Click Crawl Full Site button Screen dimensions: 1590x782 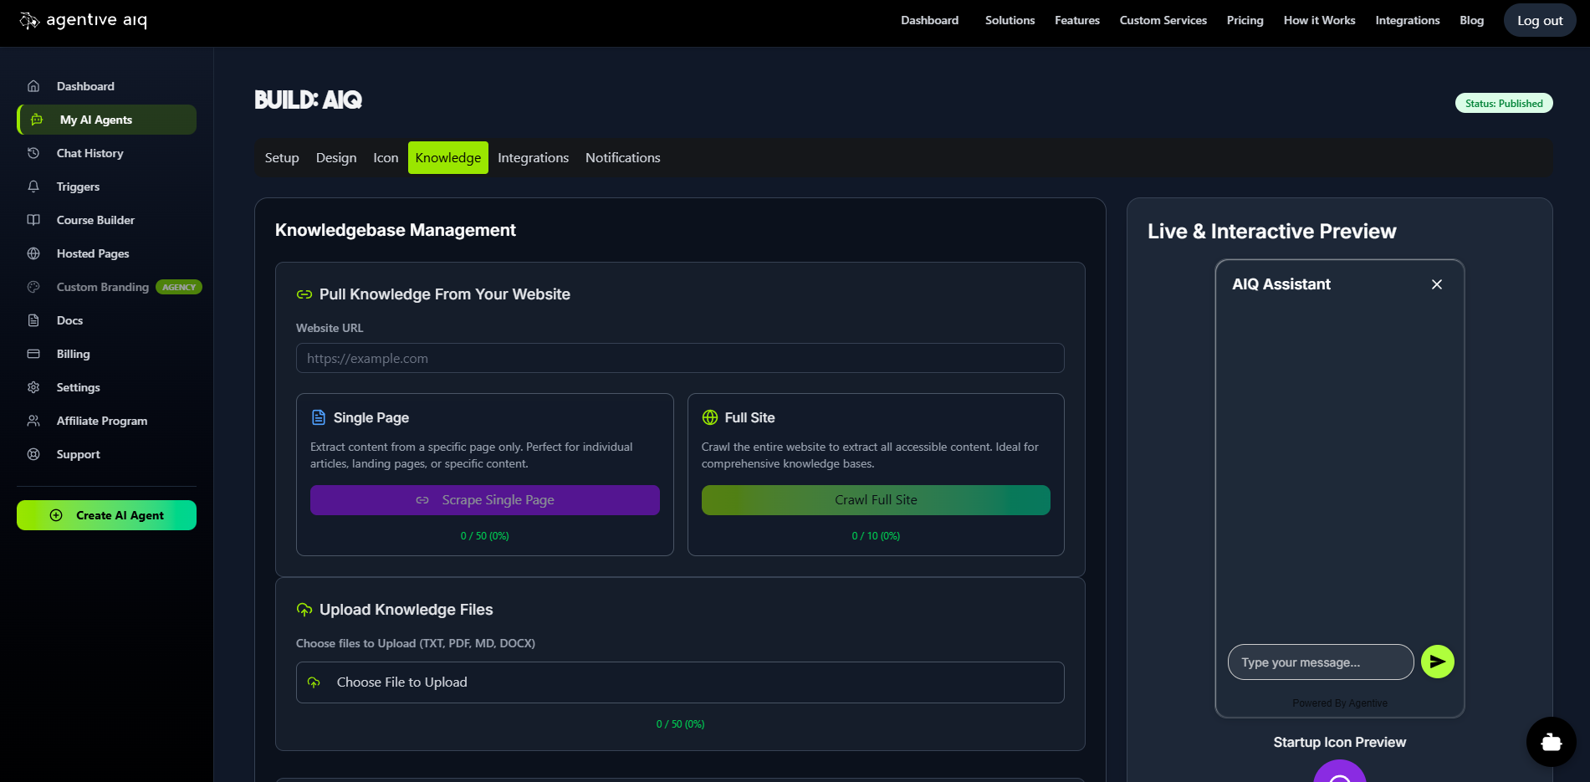tap(876, 500)
